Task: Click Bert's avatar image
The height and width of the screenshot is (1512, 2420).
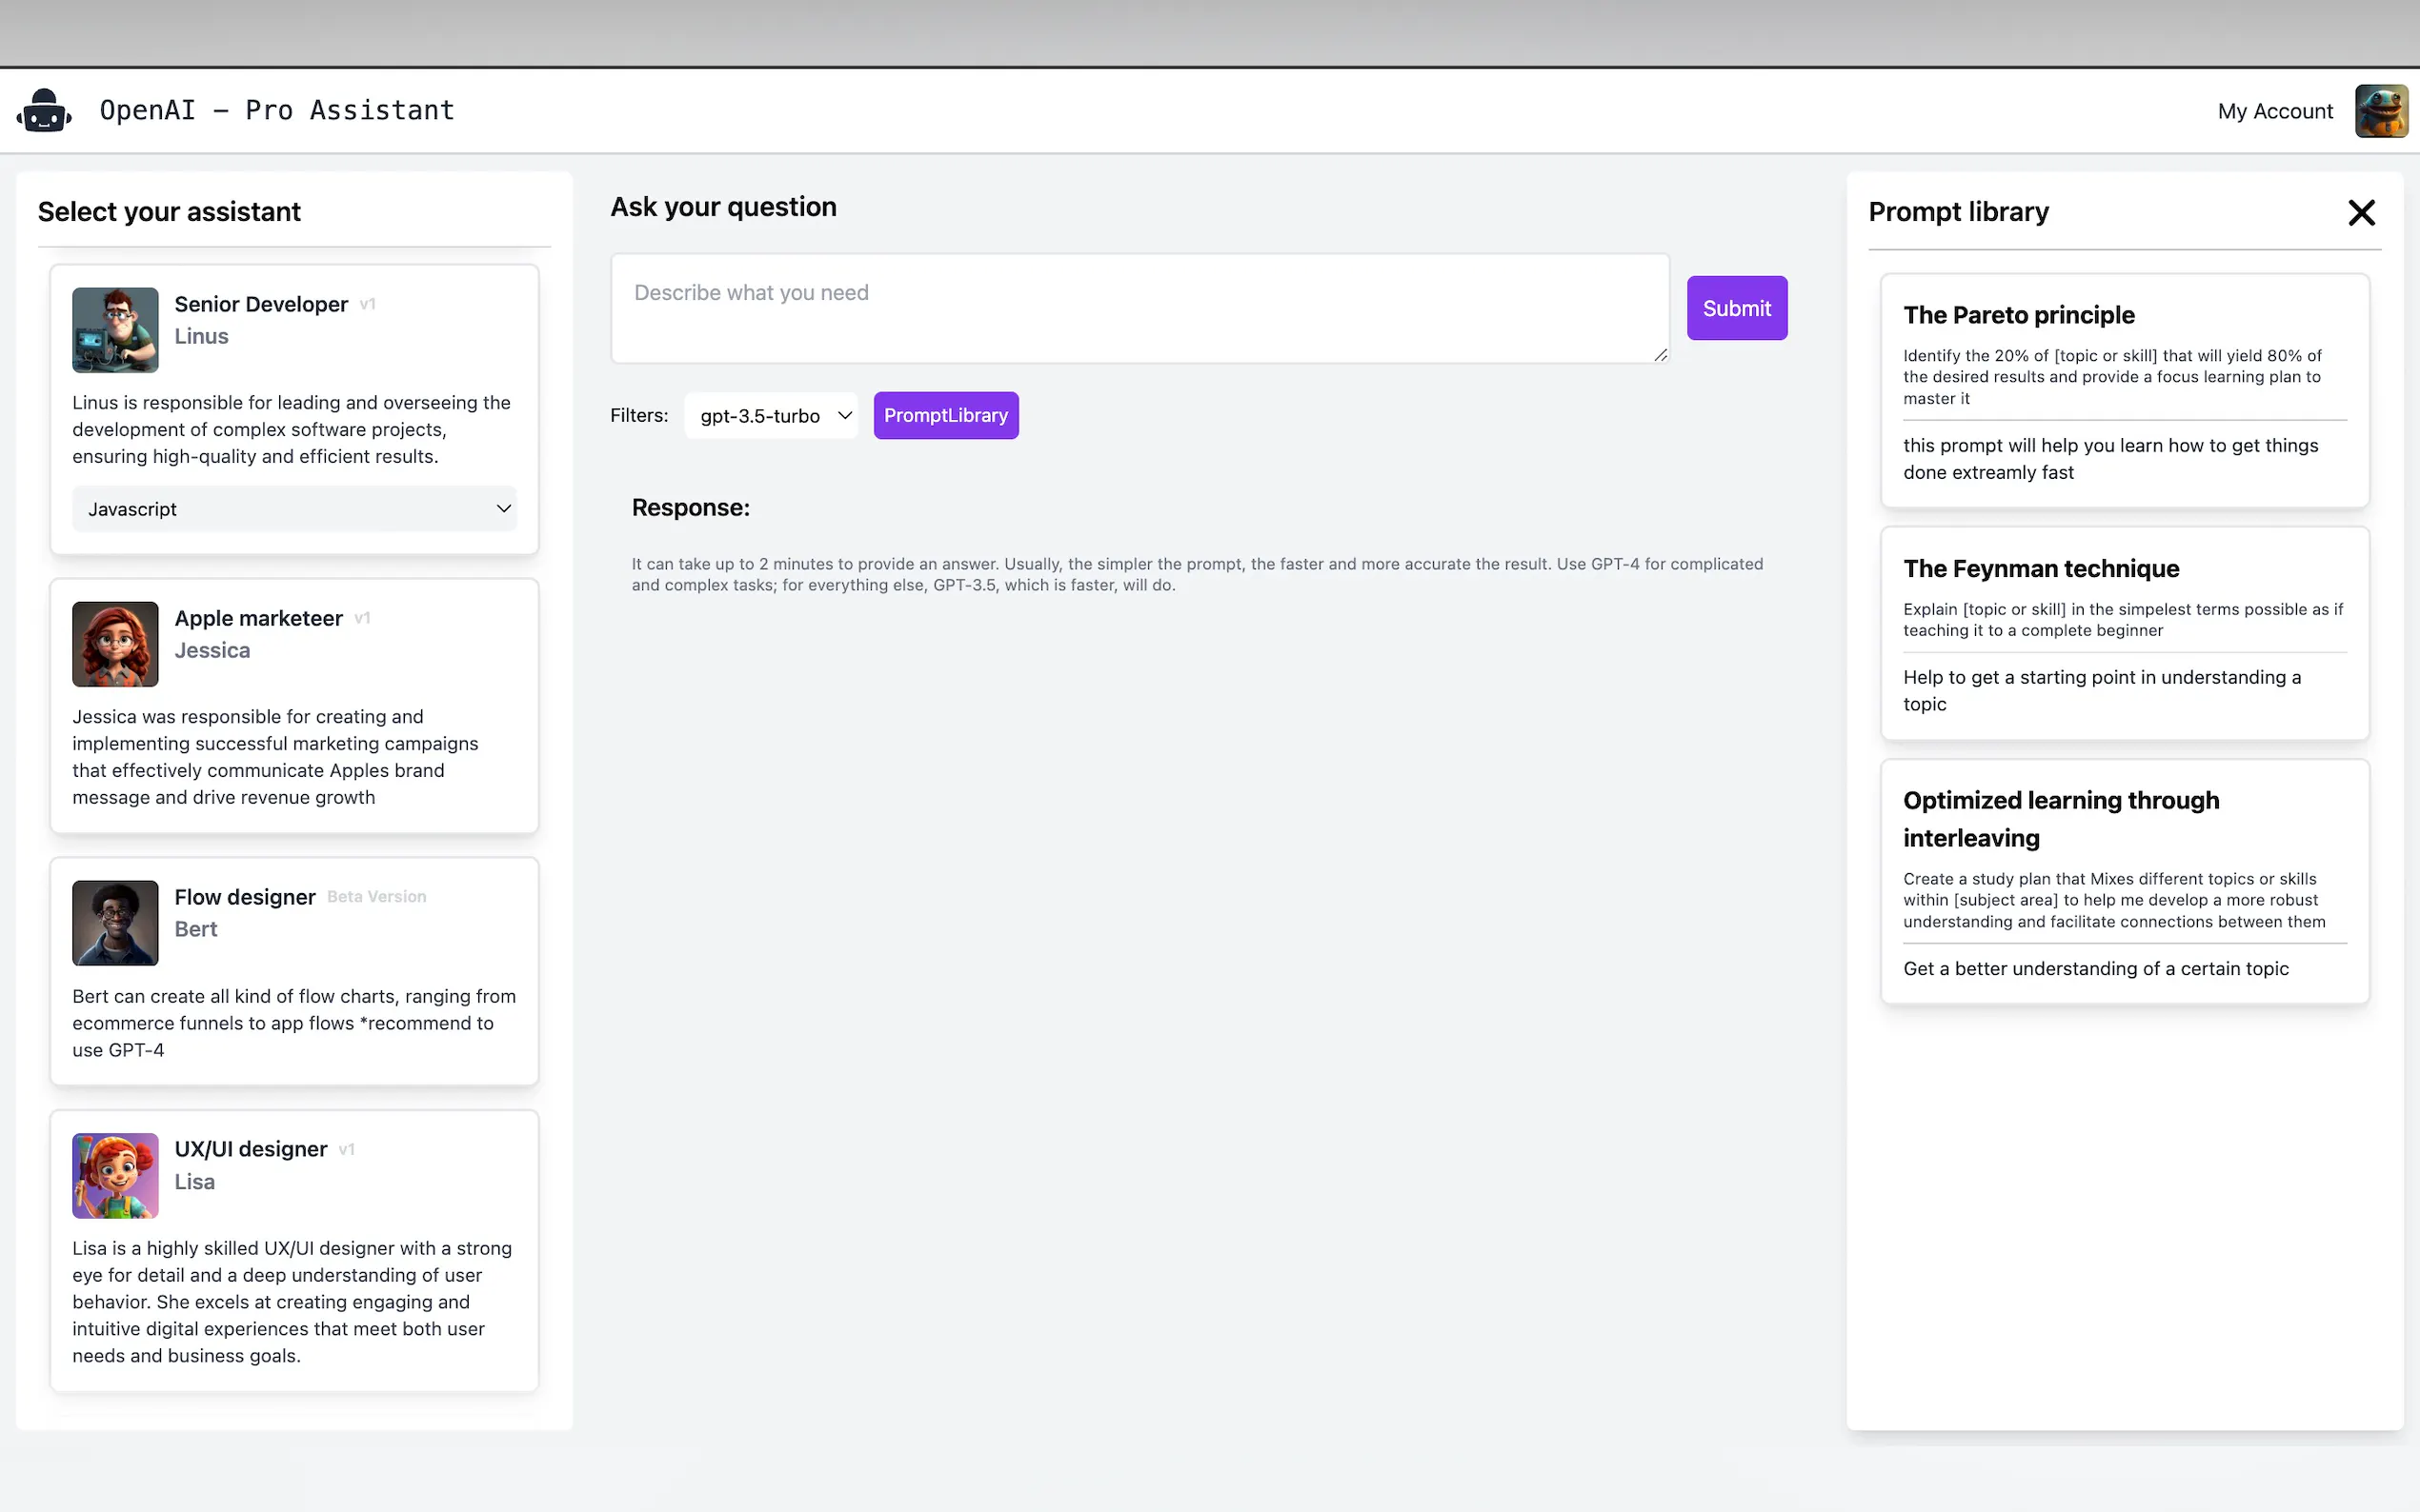Action: 115,922
